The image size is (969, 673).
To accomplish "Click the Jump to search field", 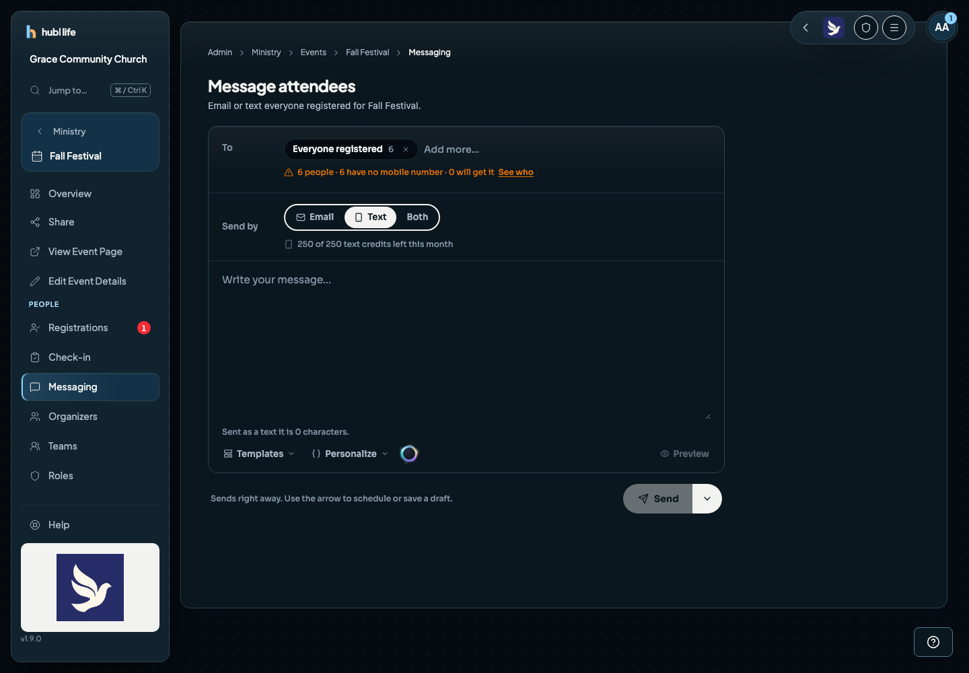I will click(x=90, y=90).
